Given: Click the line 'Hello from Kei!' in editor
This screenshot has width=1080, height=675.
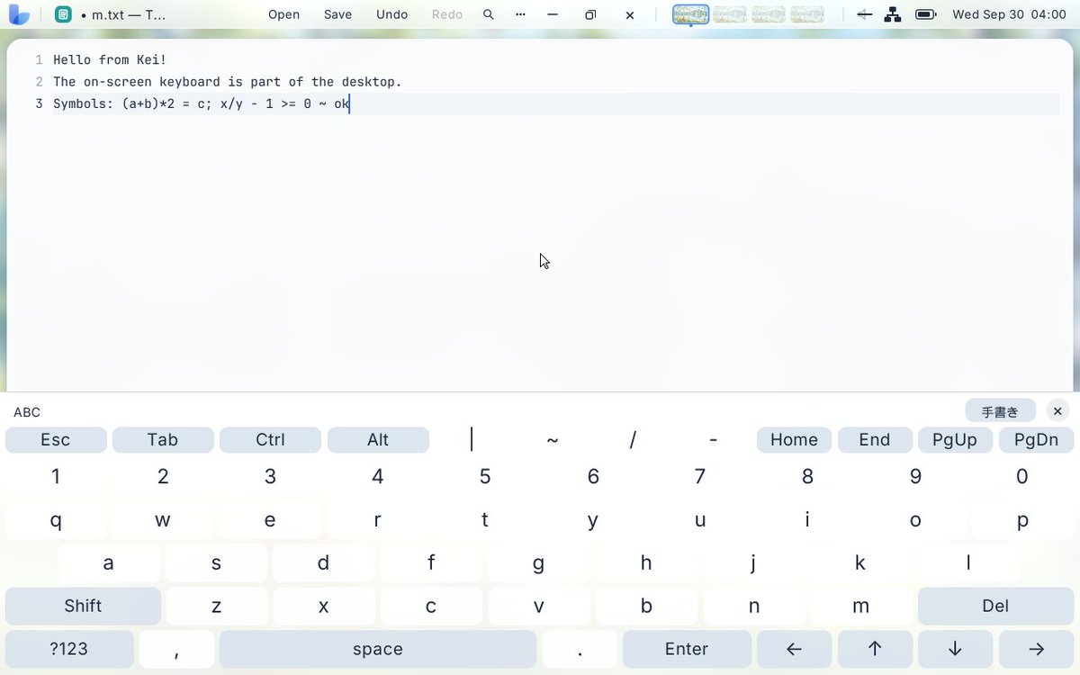Looking at the screenshot, I should [110, 60].
